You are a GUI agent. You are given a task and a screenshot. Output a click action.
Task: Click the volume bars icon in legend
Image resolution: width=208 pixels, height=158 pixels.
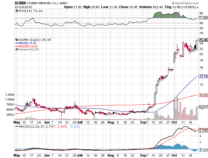tap(17, 49)
